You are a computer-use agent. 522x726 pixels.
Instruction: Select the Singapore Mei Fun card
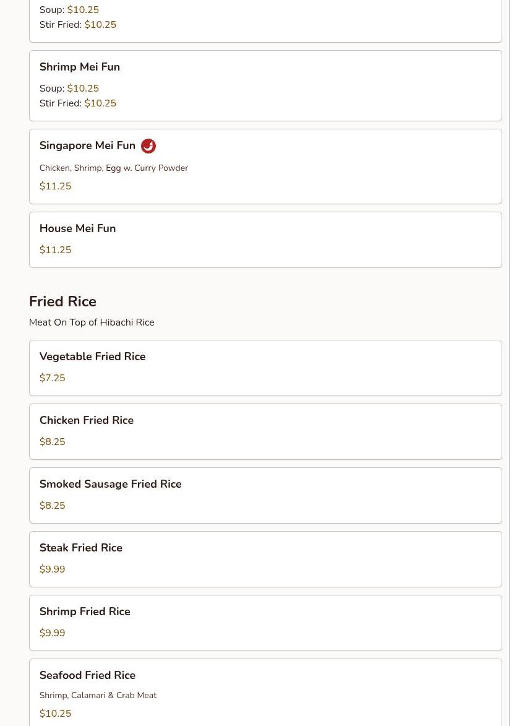point(265,166)
